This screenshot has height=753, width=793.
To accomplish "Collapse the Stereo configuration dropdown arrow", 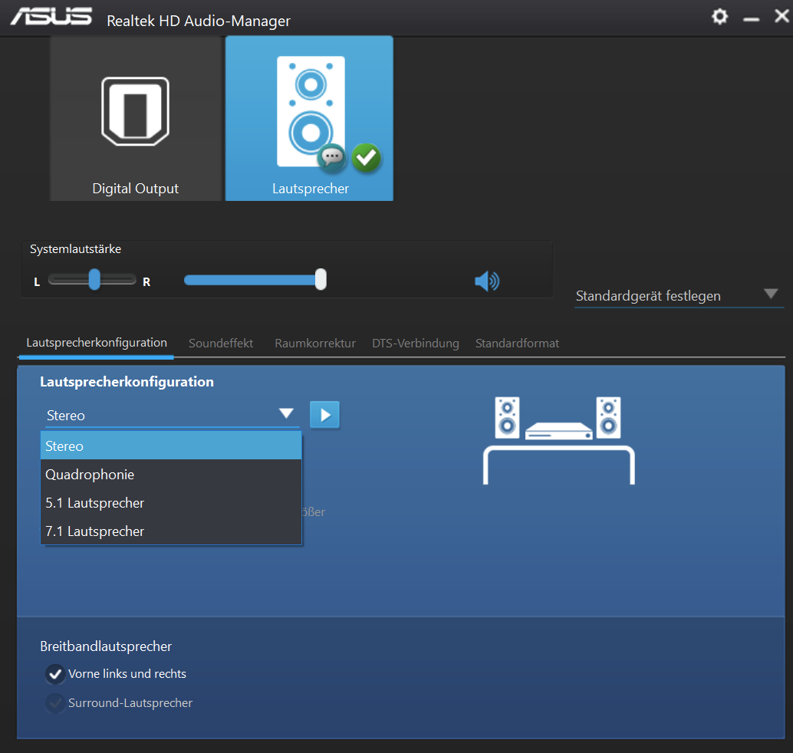I will point(286,413).
